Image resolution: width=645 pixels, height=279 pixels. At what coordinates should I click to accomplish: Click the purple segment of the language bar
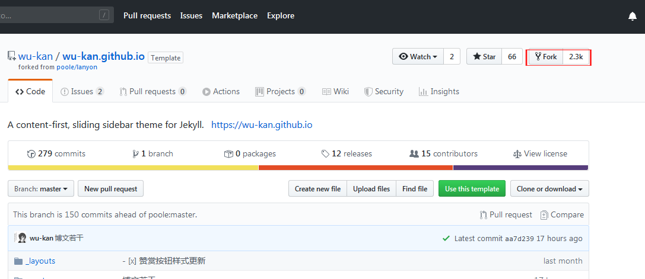click(x=521, y=168)
